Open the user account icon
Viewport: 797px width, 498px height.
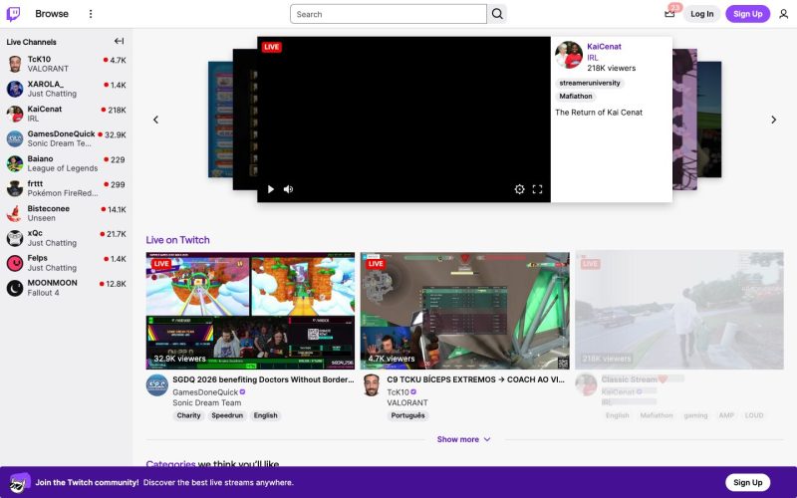[x=784, y=14]
